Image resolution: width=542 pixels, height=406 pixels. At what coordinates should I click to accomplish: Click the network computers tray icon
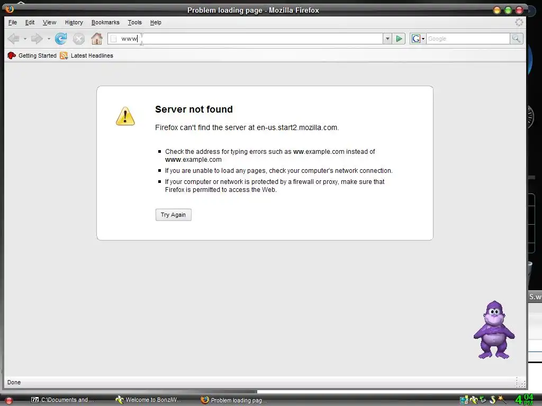pyautogui.click(x=464, y=400)
